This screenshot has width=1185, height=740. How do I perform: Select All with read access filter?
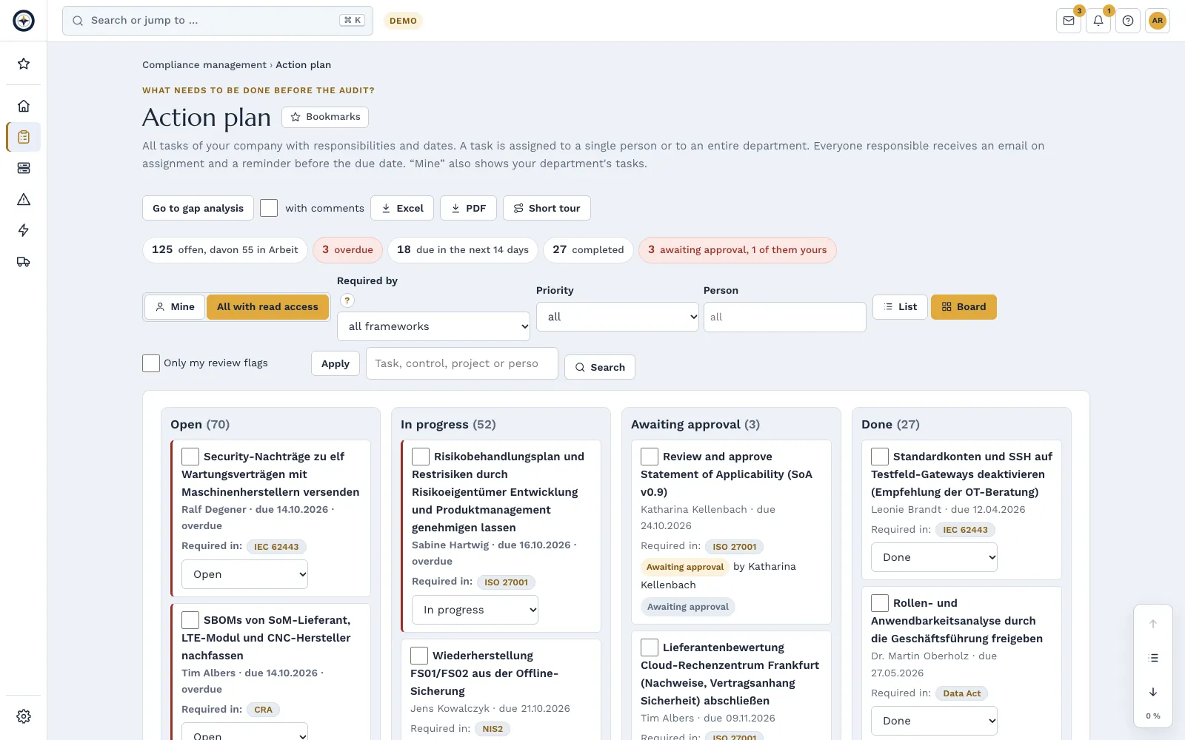(267, 306)
